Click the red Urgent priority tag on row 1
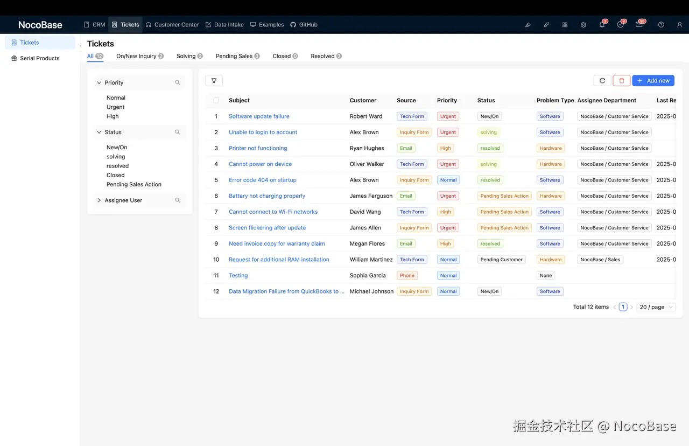 click(448, 116)
